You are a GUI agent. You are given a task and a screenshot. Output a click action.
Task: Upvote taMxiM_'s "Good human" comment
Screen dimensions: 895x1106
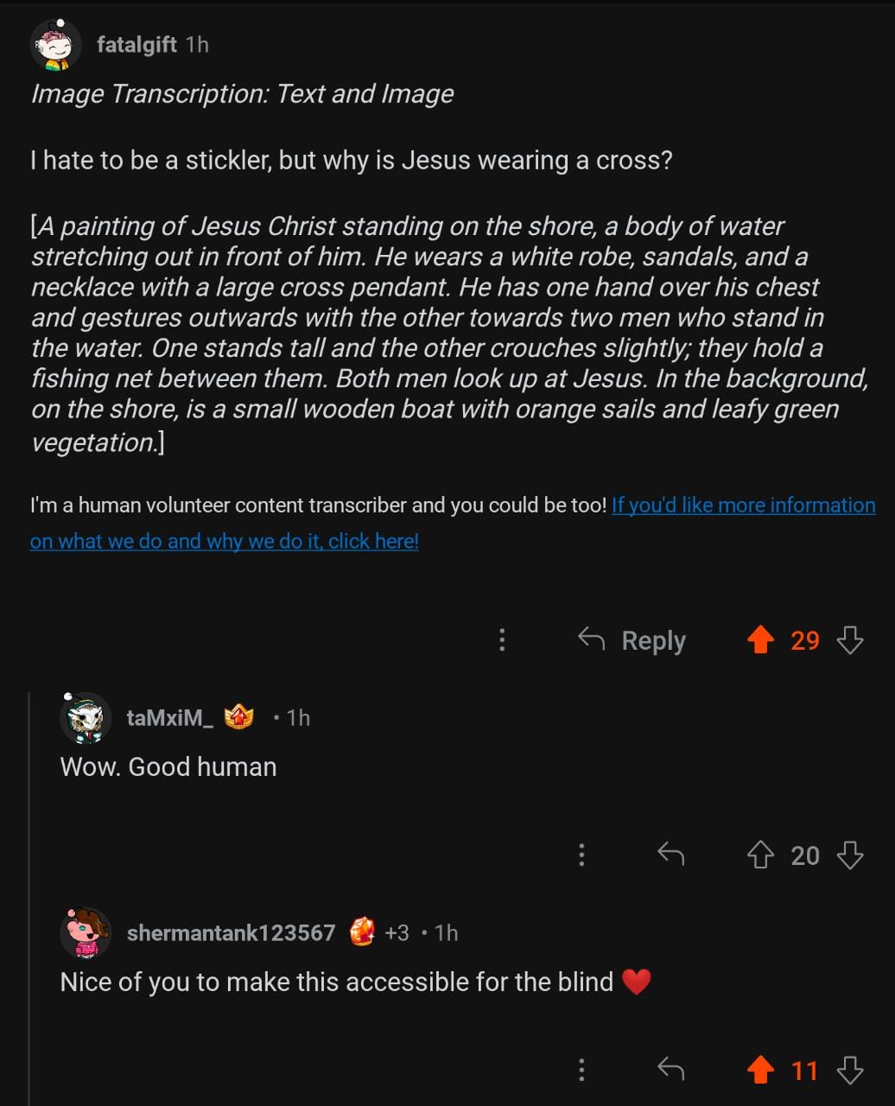[x=760, y=855]
